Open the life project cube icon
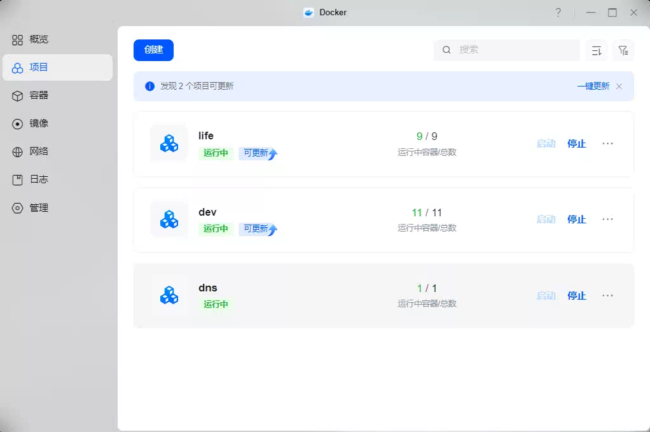The width and height of the screenshot is (650, 432). pos(169,143)
